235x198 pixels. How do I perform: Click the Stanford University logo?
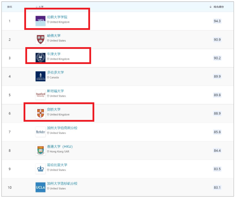click(40, 95)
